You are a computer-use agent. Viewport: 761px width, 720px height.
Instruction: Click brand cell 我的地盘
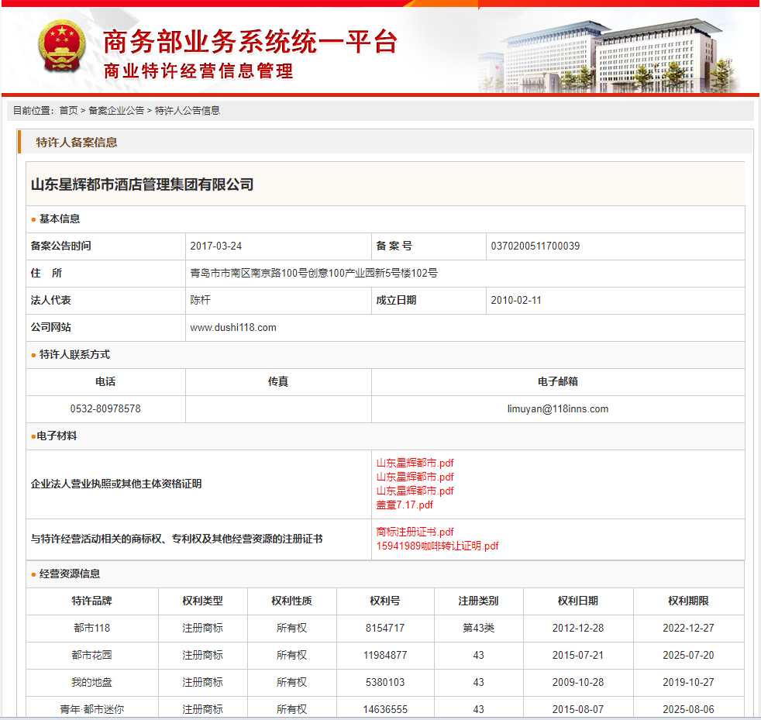pos(92,683)
